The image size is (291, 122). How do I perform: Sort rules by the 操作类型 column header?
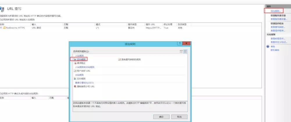pyautogui.click(x=132, y=24)
